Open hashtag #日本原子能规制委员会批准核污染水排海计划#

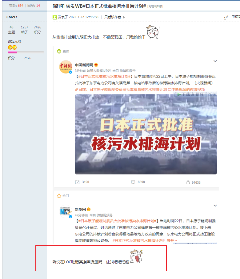coord(117,221)
